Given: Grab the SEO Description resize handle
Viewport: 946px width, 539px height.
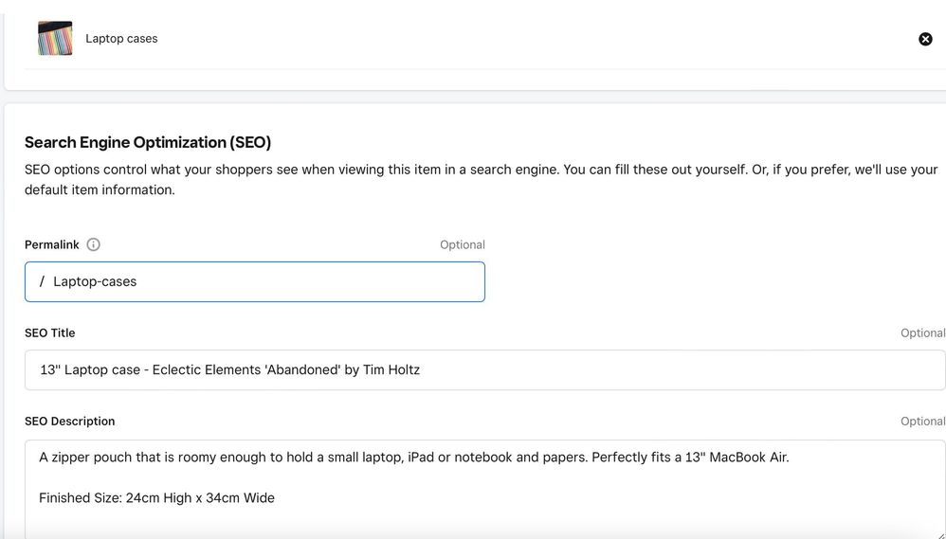Looking at the screenshot, I should (938, 533).
